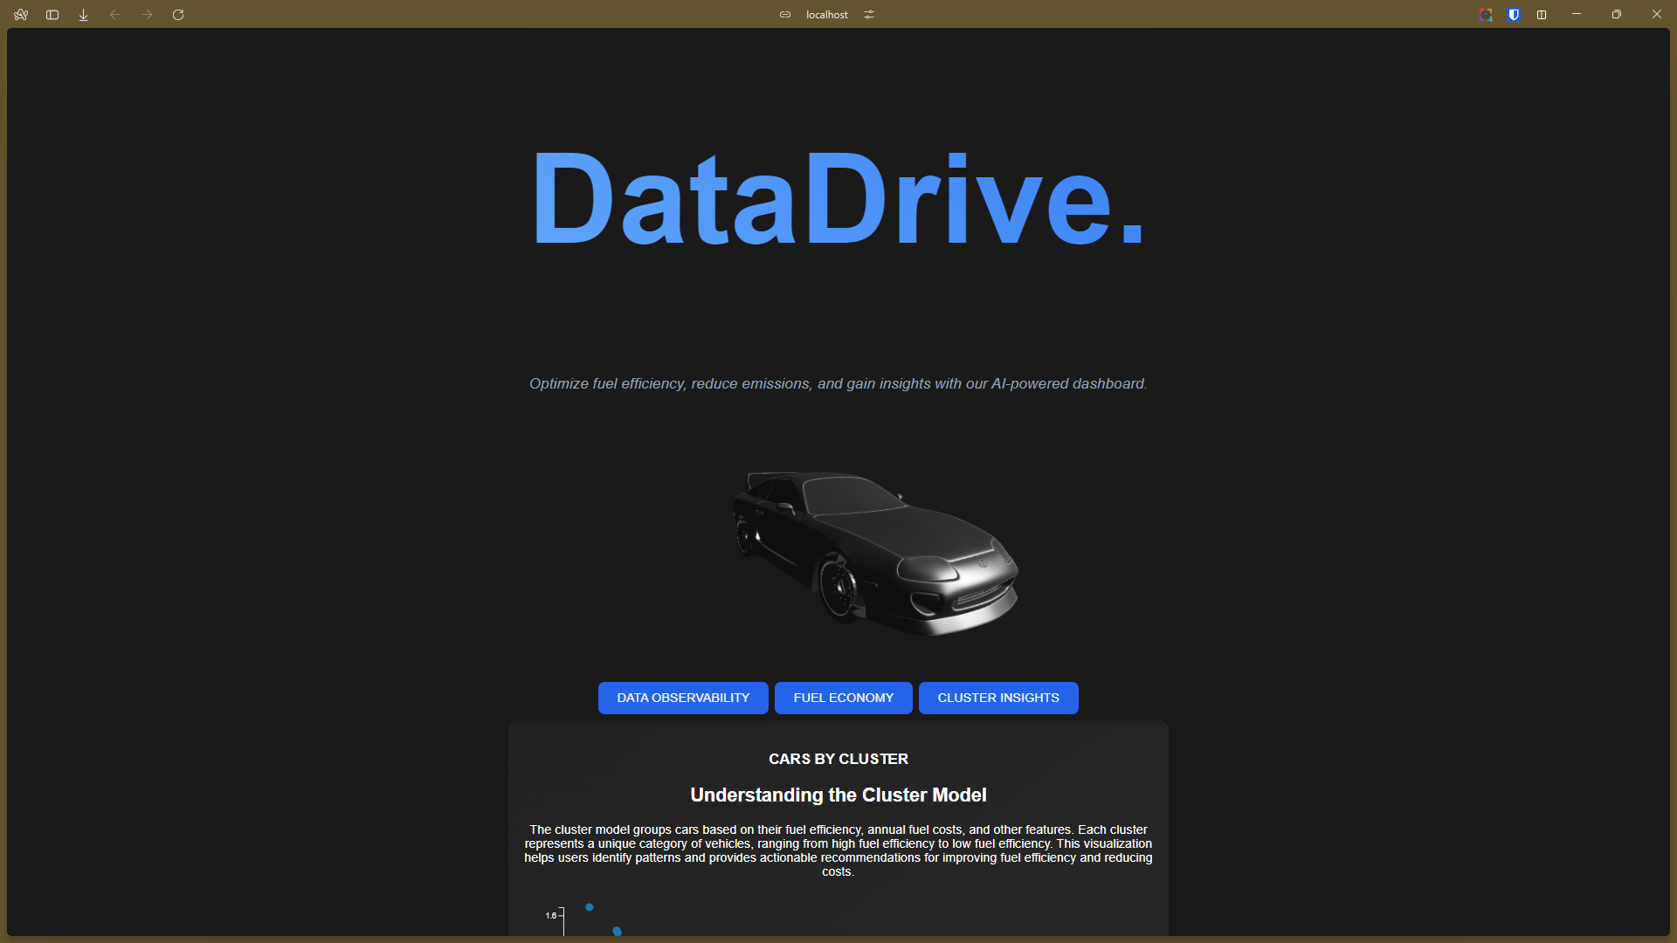Click the browser logo menu icon
Viewport: 1677px width, 943px height.
[x=21, y=15]
